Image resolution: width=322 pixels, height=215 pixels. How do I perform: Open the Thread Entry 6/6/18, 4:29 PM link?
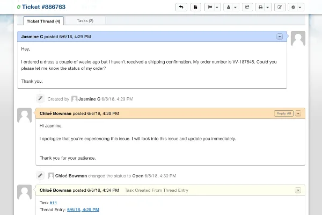coord(83,210)
